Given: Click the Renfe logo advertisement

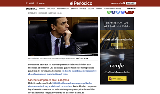Looking at the screenshot, I should pyautogui.click(x=117, y=66).
